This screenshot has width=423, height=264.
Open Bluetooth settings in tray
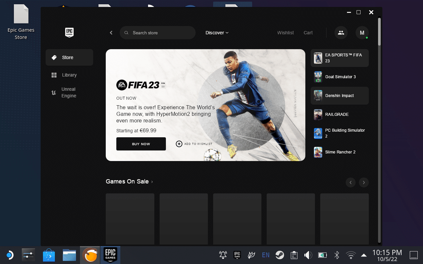click(x=337, y=255)
